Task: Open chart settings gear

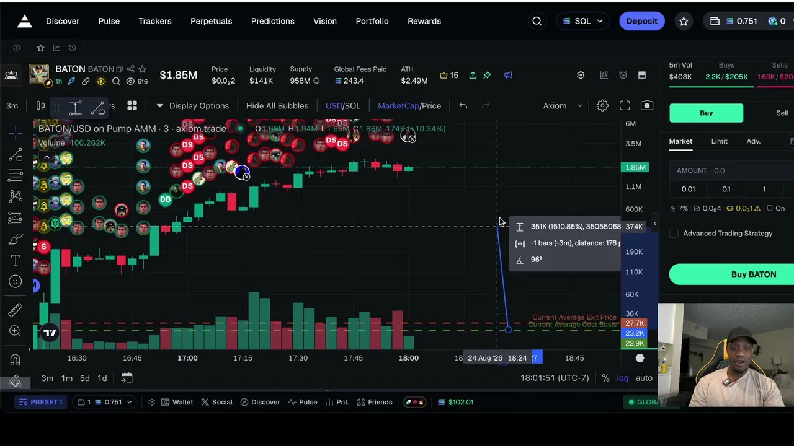Action: pyautogui.click(x=602, y=105)
